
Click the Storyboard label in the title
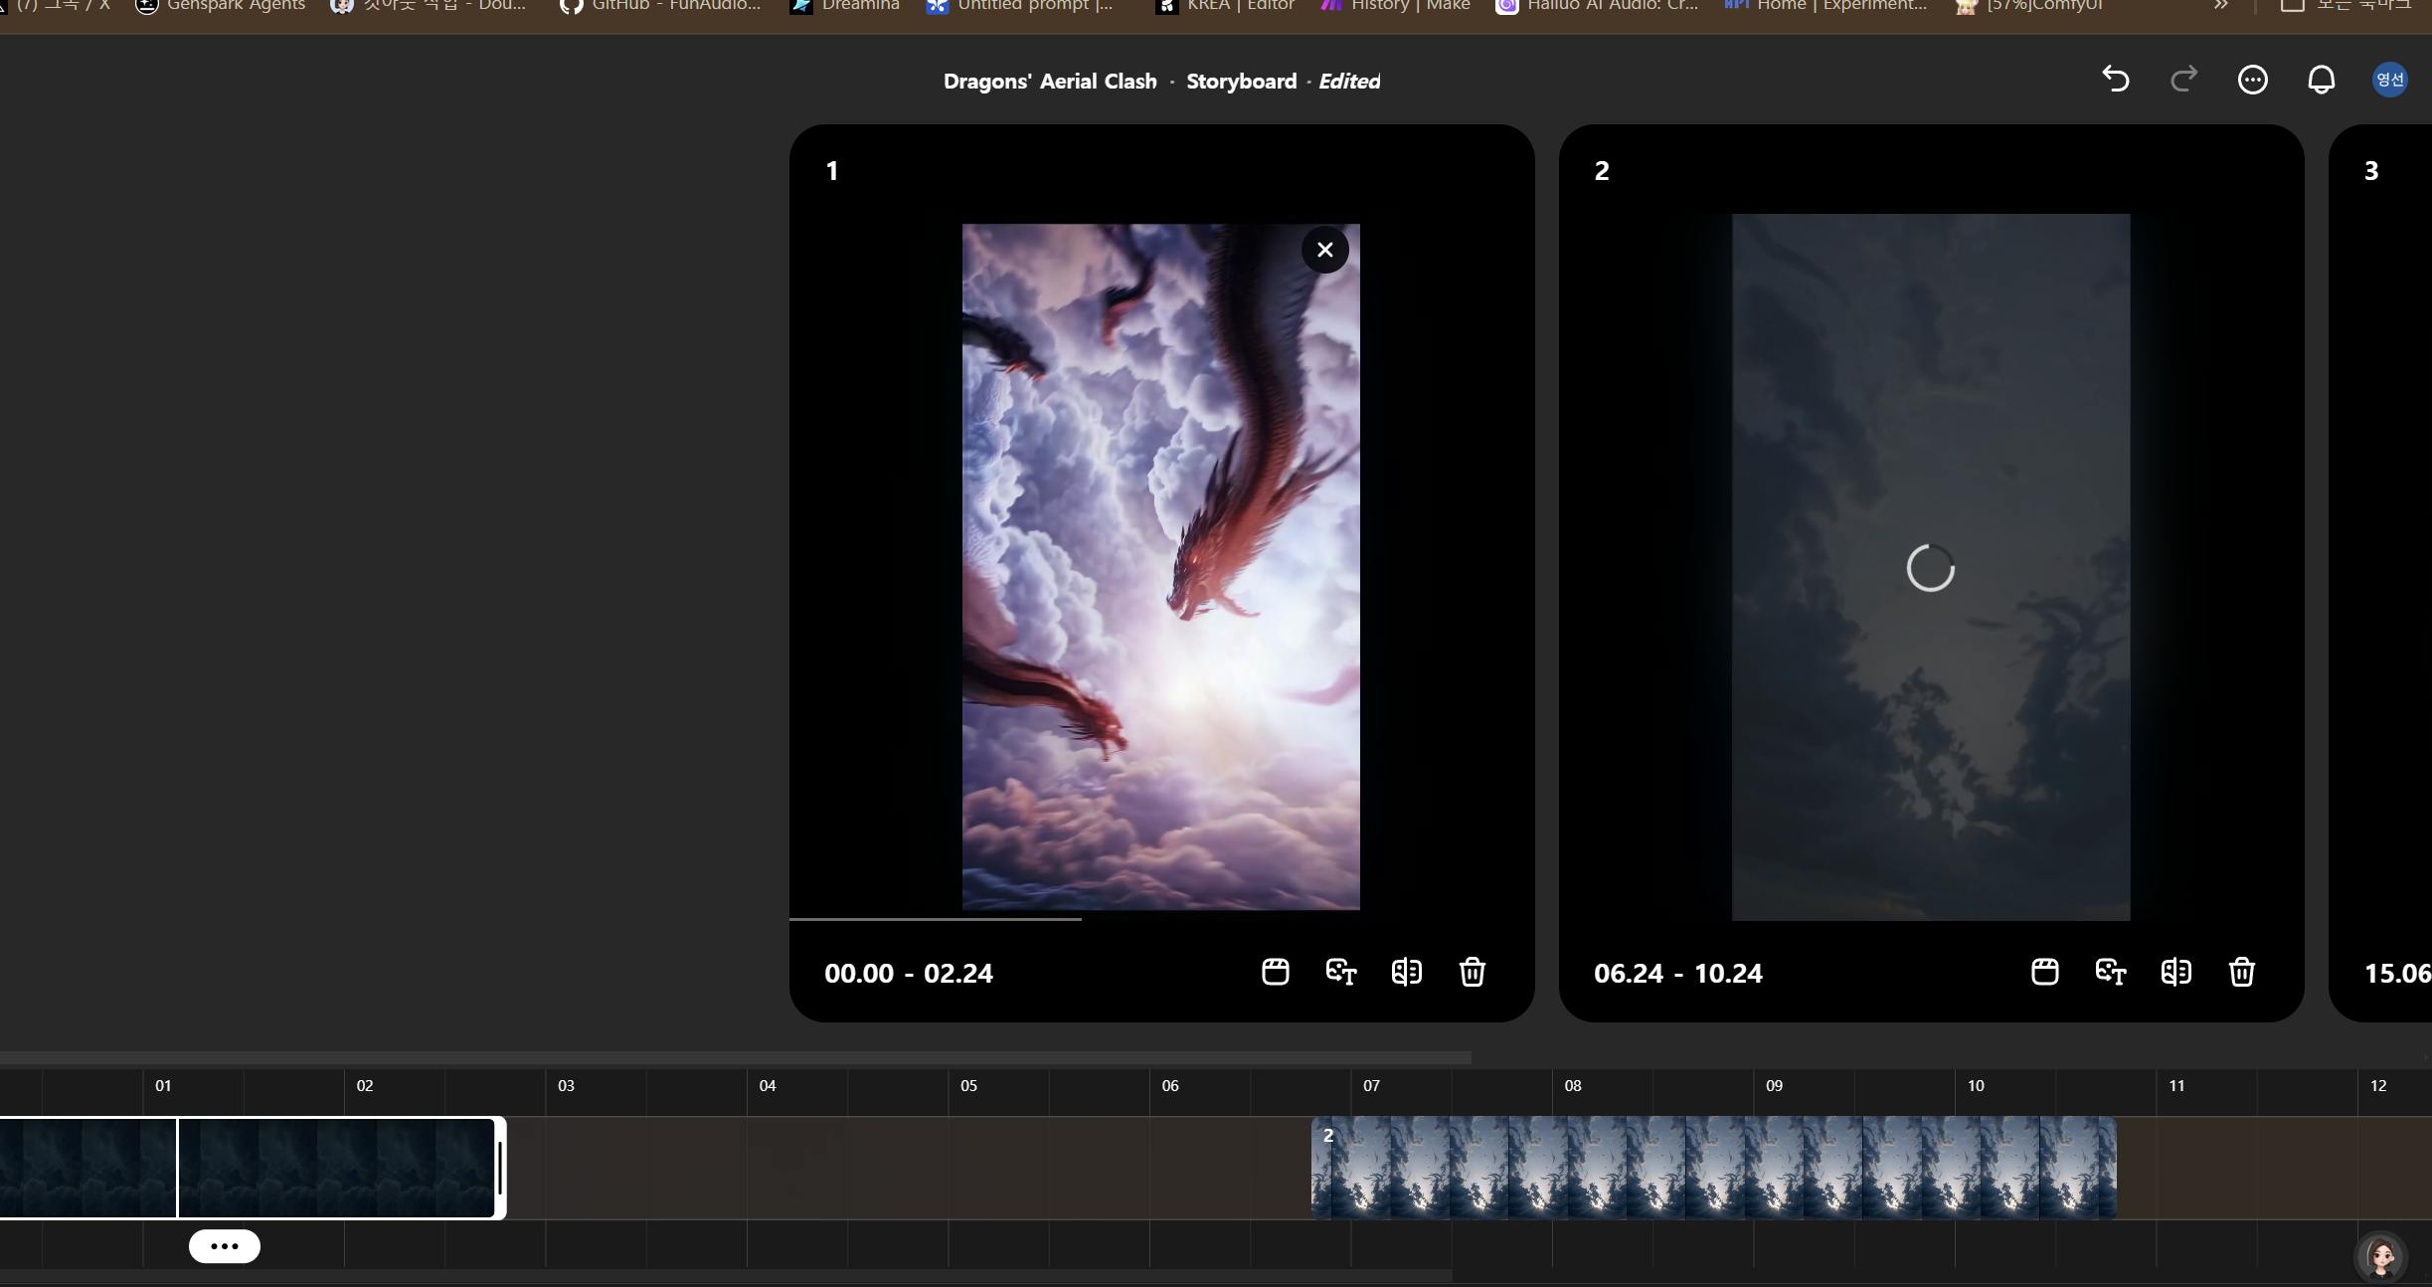[x=1241, y=82]
